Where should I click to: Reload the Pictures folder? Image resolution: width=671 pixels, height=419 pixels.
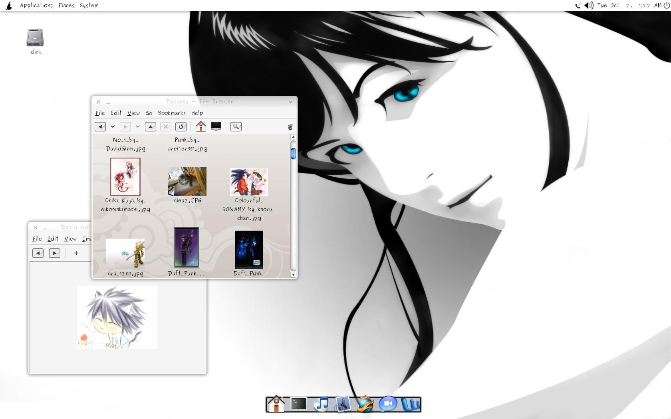181,126
